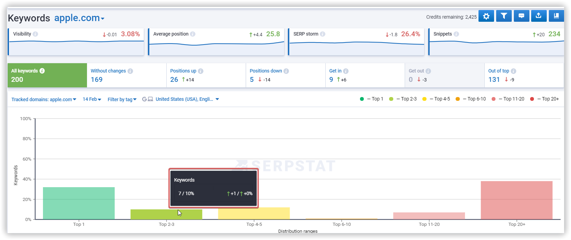
Task: Click the Distribution ranges axis label
Action: [298, 231]
